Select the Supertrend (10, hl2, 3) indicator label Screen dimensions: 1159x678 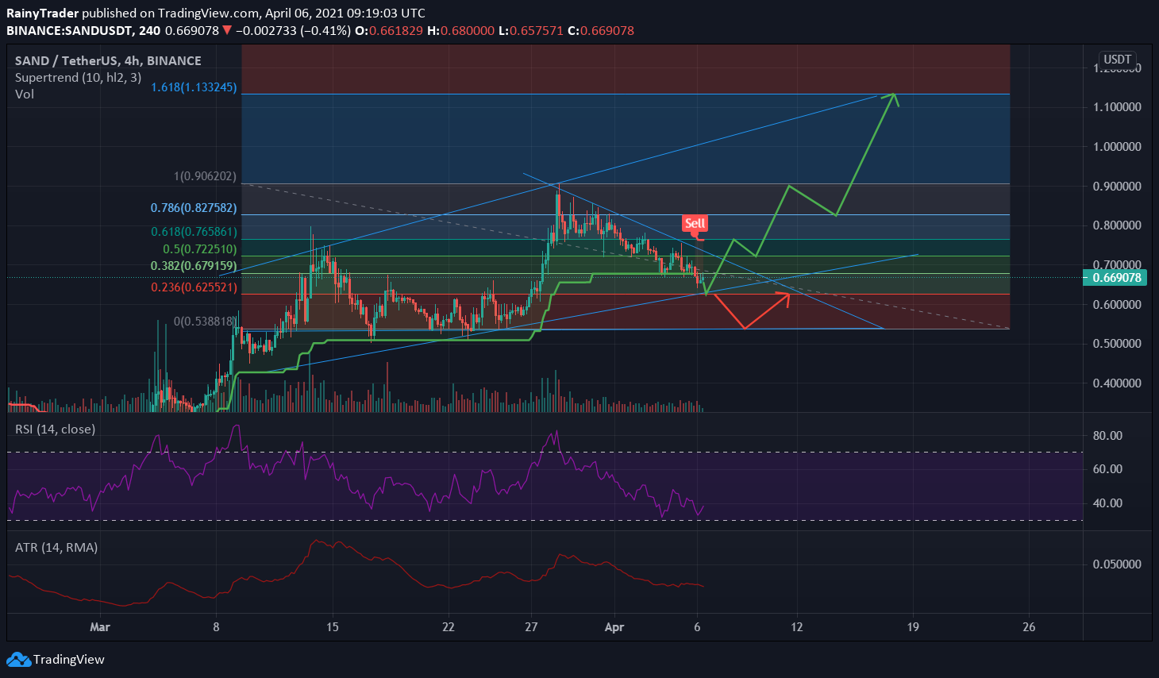click(x=79, y=77)
